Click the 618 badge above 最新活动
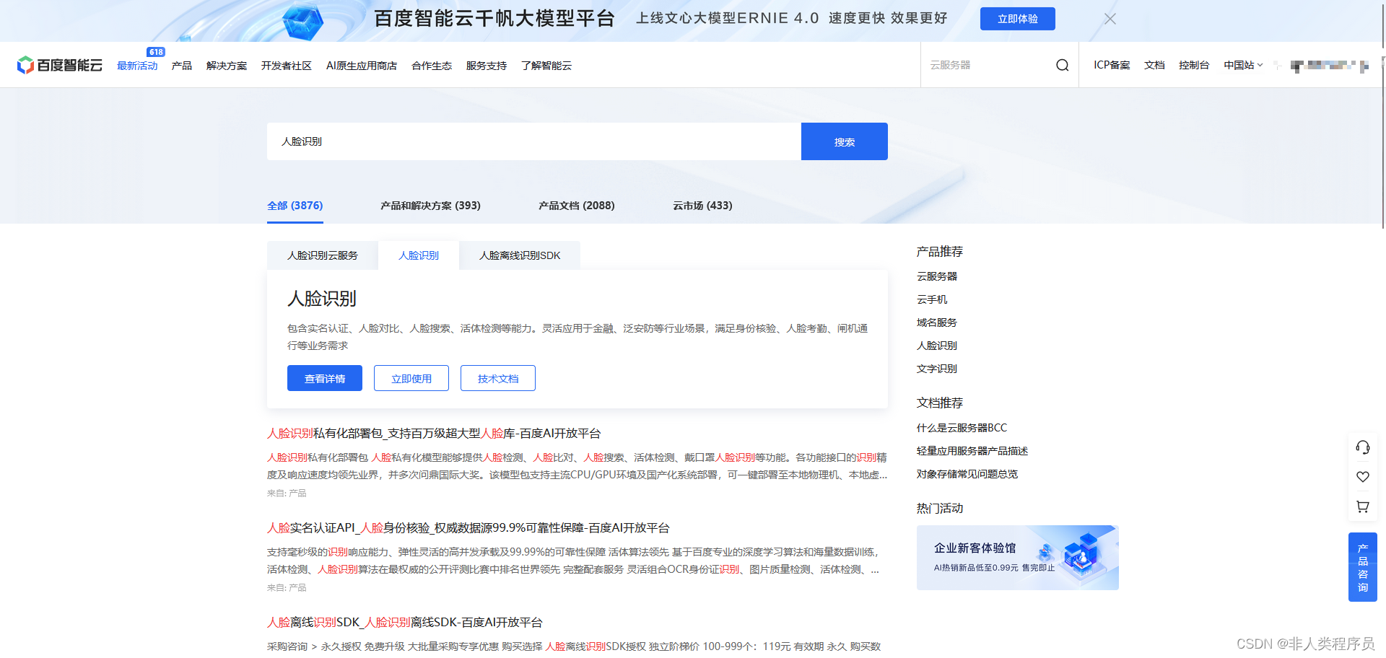Viewport: 1386px width, 658px height. [156, 52]
